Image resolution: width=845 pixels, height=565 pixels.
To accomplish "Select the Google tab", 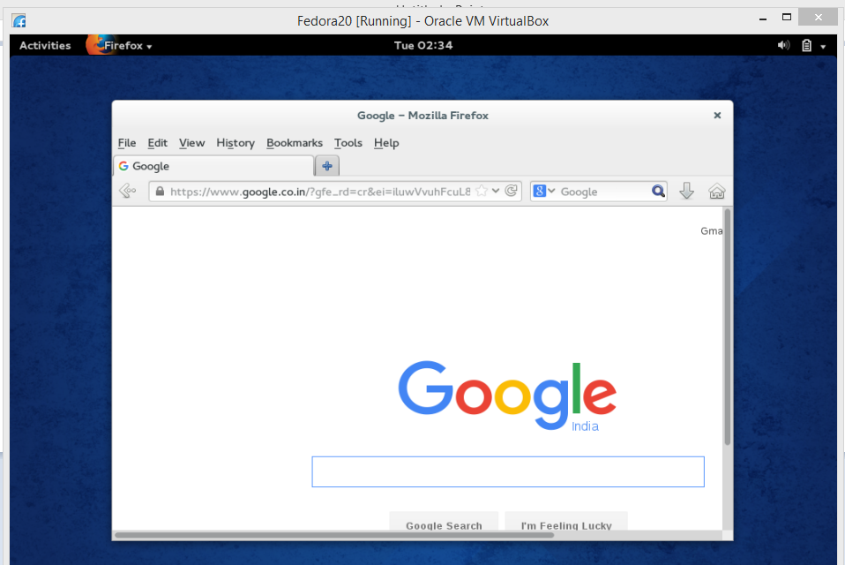I will 213,166.
